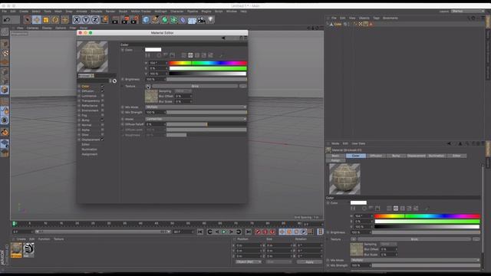Image resolution: width=491 pixels, height=276 pixels.
Task: Select the Rotate tool
Action: (55, 20)
